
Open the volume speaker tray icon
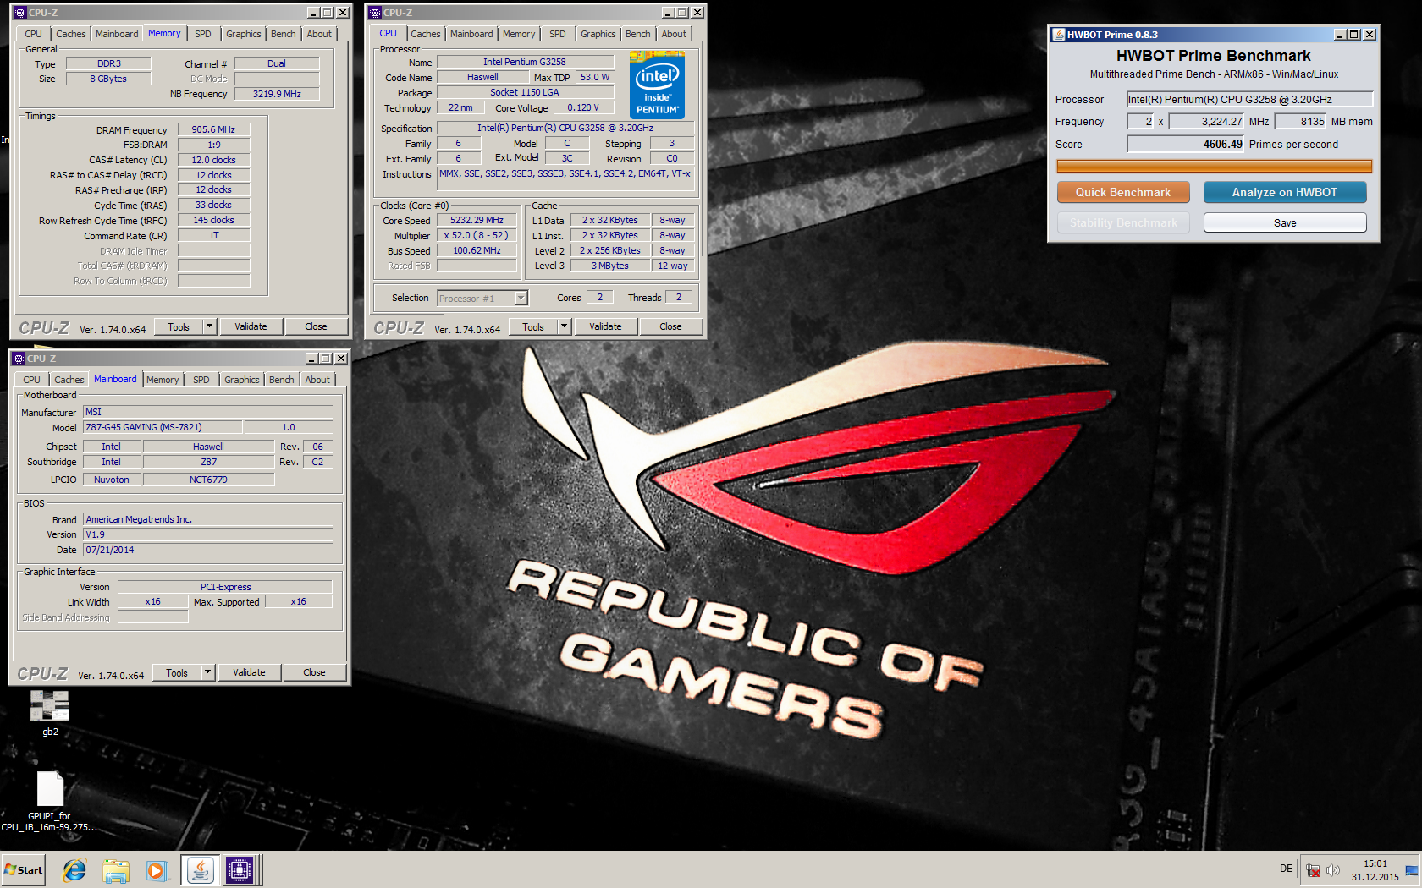click(1333, 870)
